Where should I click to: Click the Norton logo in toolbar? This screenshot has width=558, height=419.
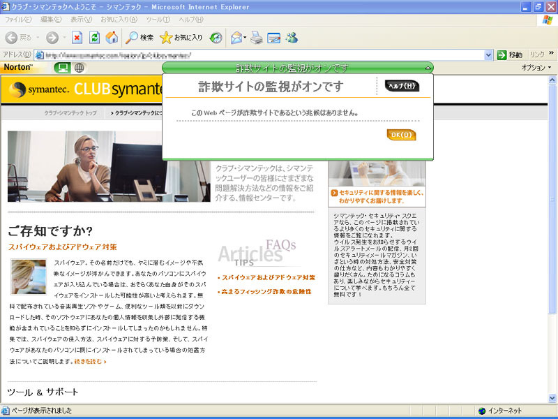point(18,67)
